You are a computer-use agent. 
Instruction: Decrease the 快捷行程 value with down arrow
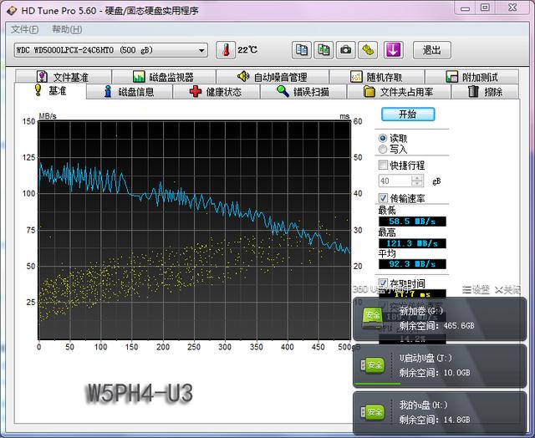point(417,184)
